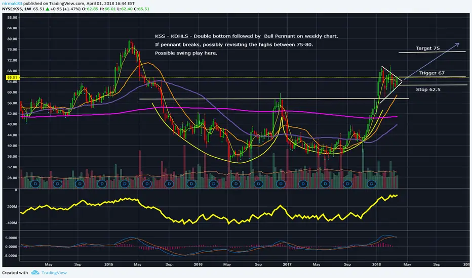Screen dimensions: 472x278
Task: Click the high value H:66.01
Action: [x=108, y=9]
